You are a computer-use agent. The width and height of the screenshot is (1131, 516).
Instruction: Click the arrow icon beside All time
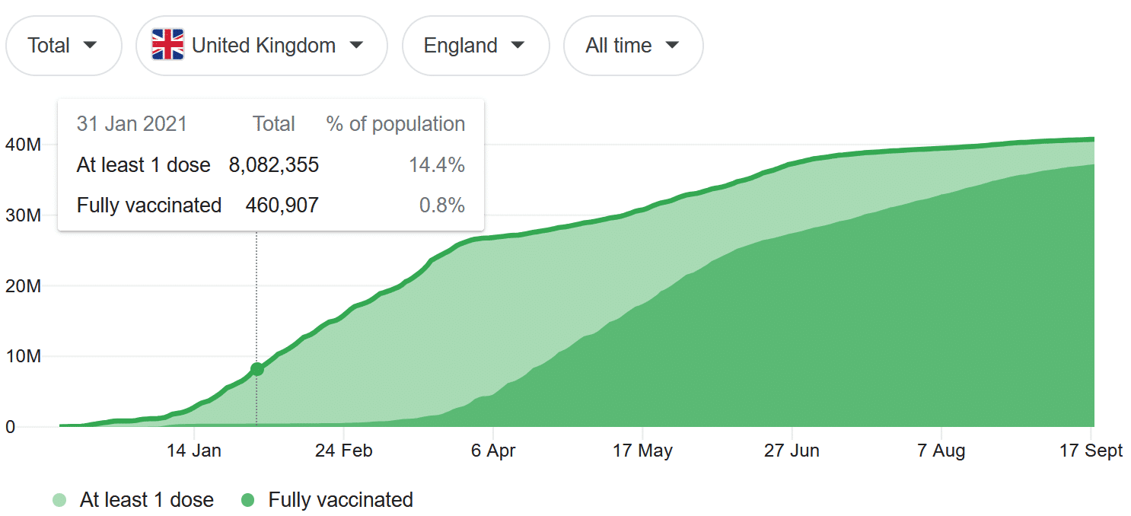pos(671,46)
